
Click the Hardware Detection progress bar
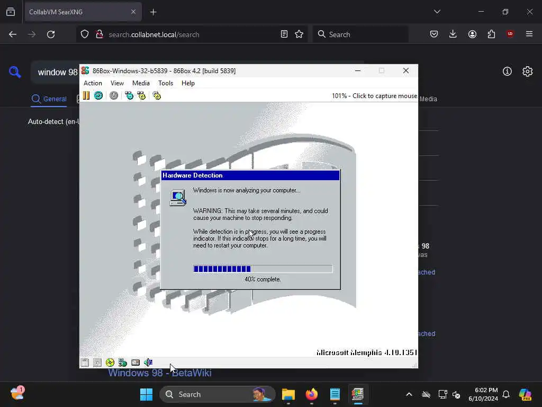263,269
